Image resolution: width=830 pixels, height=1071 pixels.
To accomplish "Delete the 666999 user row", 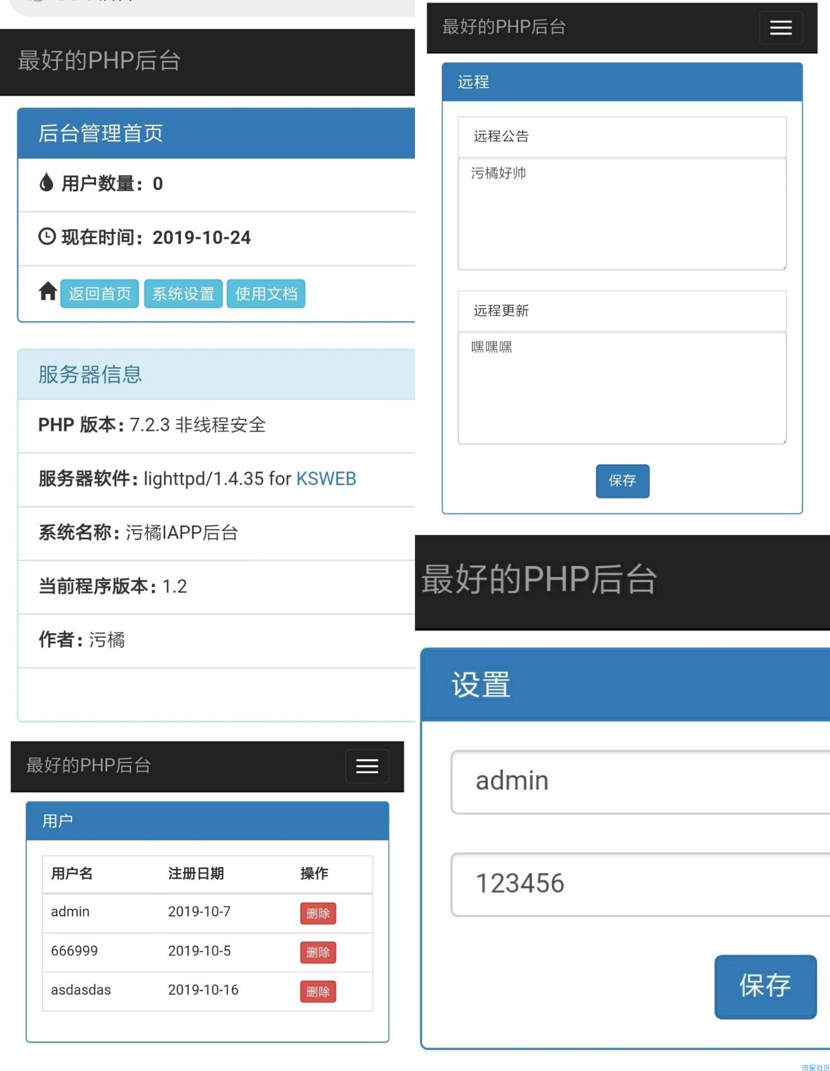I will [318, 952].
